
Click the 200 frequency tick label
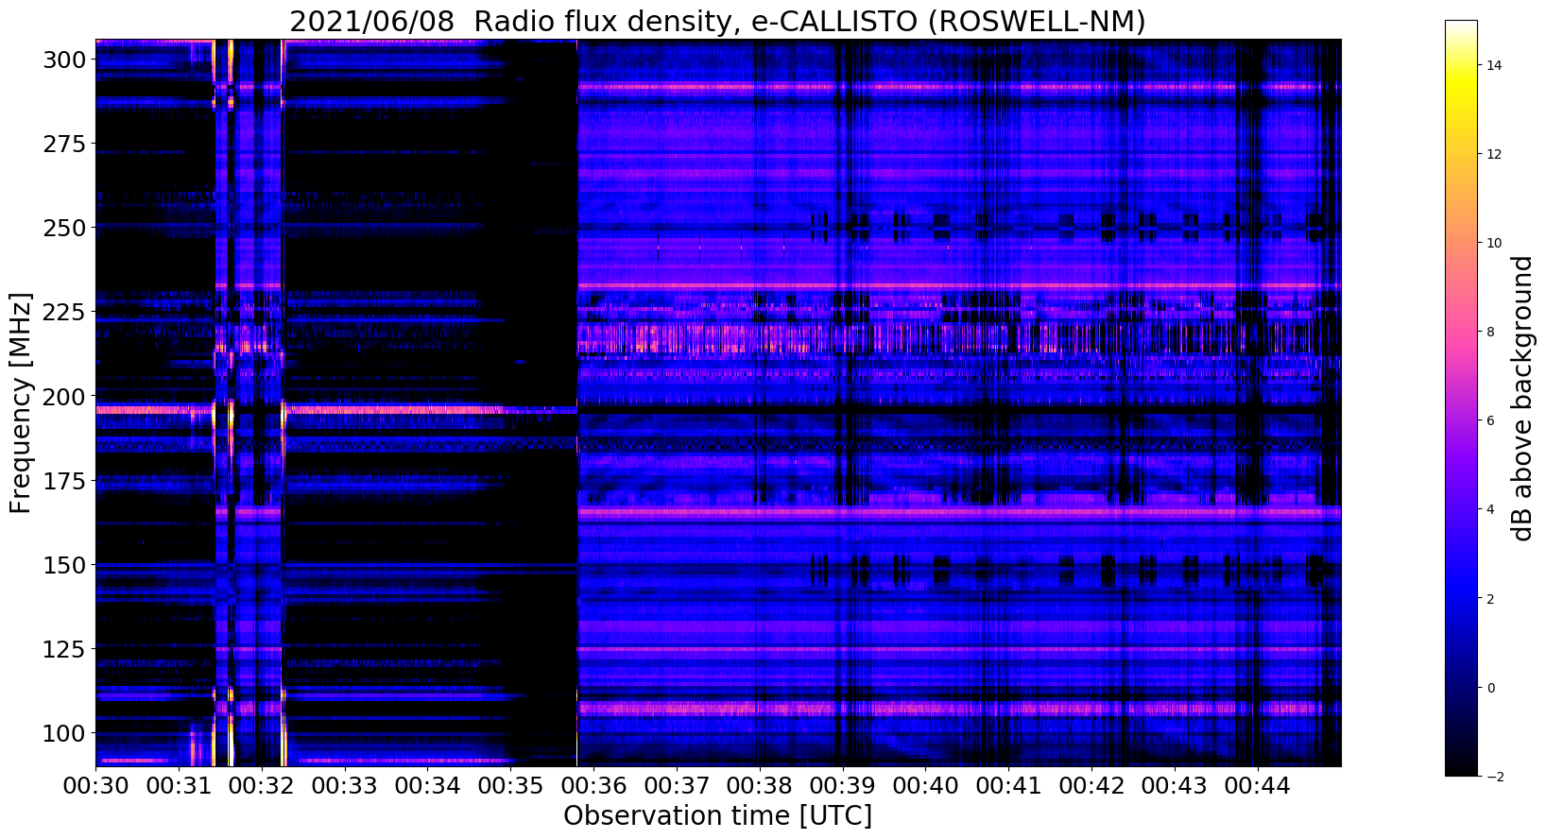64,396
